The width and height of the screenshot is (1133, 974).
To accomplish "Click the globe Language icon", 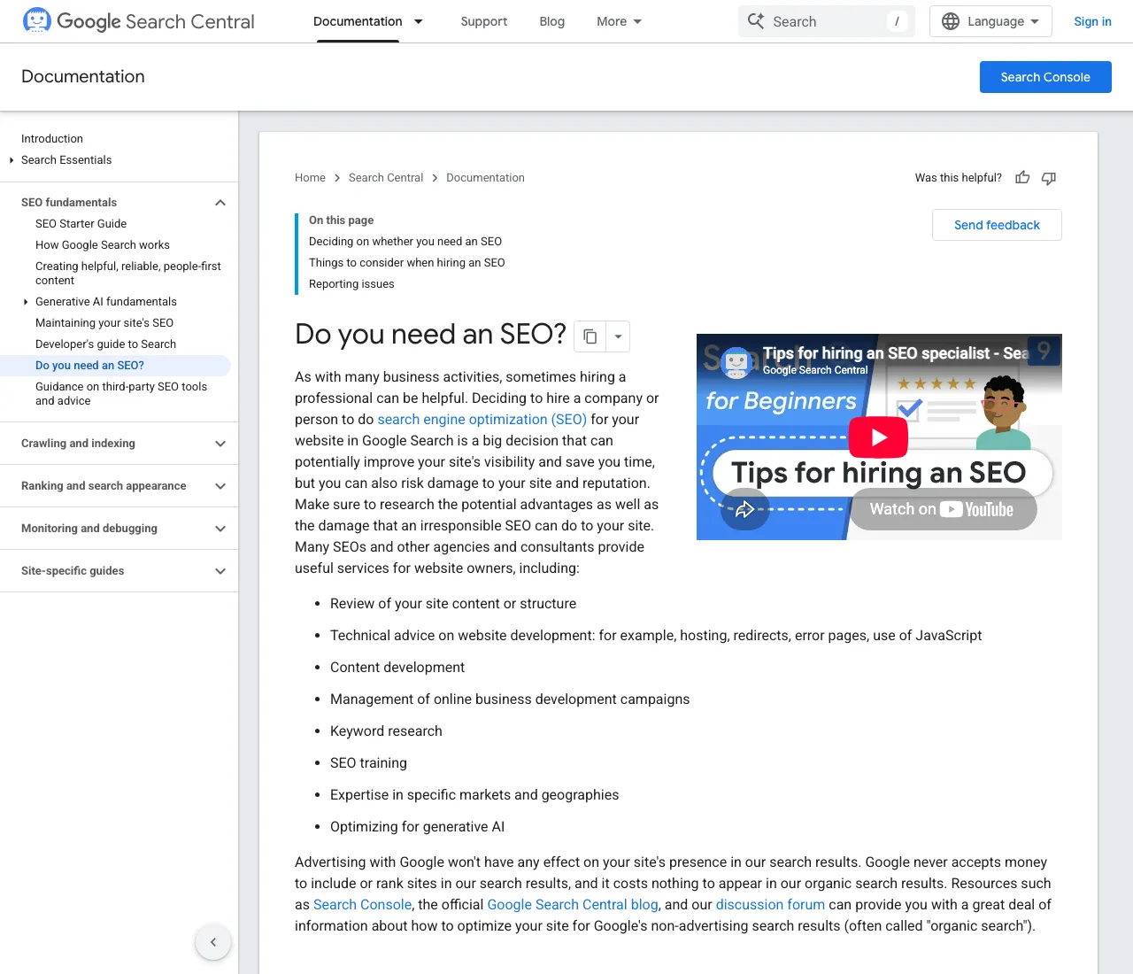I will pos(951,21).
